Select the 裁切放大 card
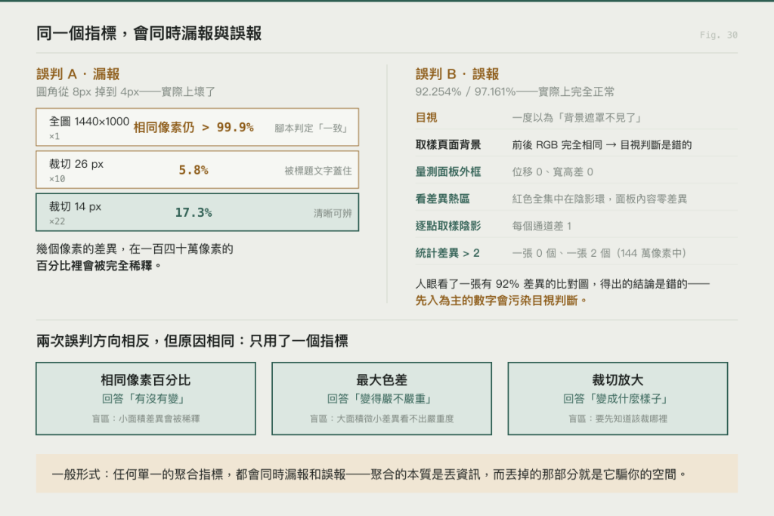This screenshot has height=516, width=774. pyautogui.click(x=618, y=399)
